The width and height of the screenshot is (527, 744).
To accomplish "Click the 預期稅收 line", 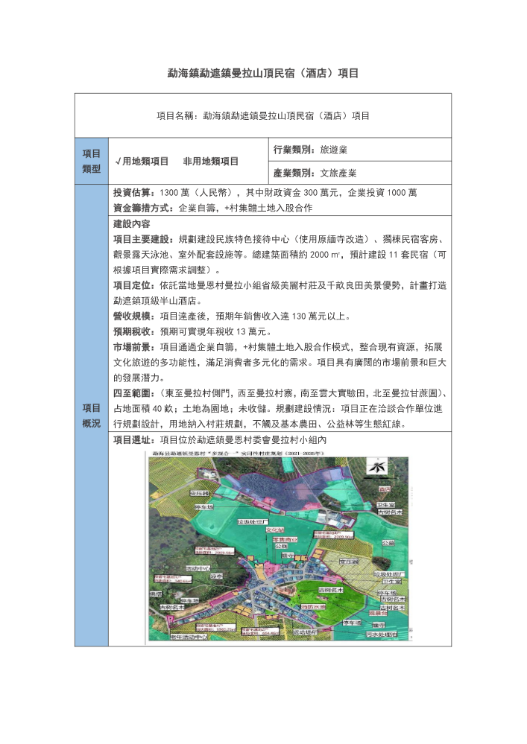I will (x=192, y=331).
